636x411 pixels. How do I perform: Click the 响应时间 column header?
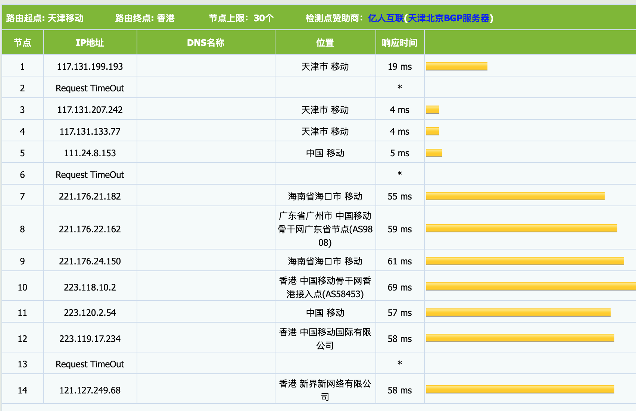pos(399,43)
